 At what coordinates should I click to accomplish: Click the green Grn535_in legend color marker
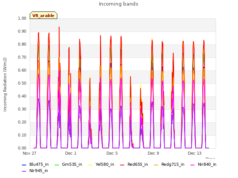[x=57, y=165]
